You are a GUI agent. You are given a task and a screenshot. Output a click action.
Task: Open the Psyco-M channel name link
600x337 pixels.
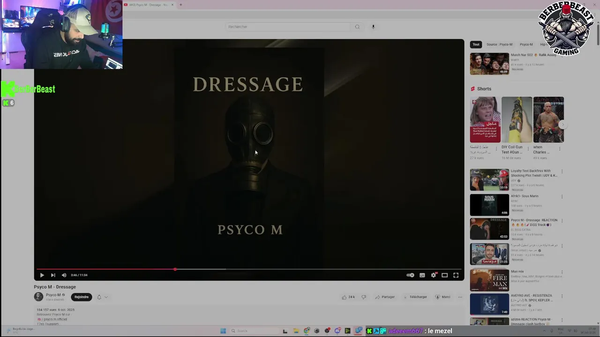coord(53,295)
